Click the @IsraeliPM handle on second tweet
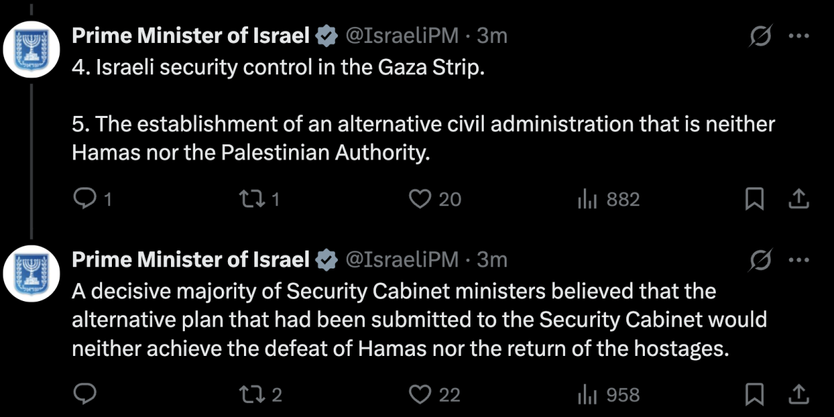 (x=402, y=259)
